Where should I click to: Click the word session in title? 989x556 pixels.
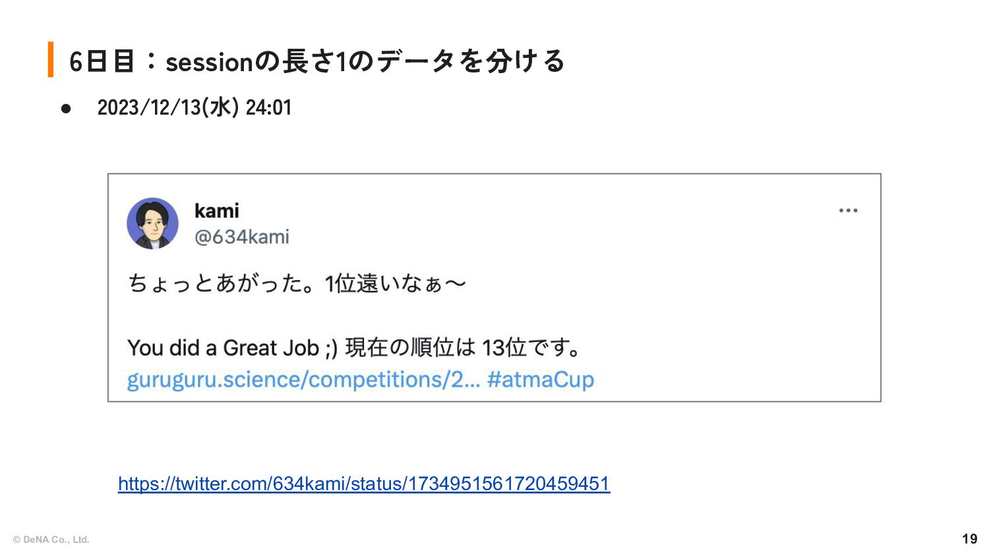210,63
